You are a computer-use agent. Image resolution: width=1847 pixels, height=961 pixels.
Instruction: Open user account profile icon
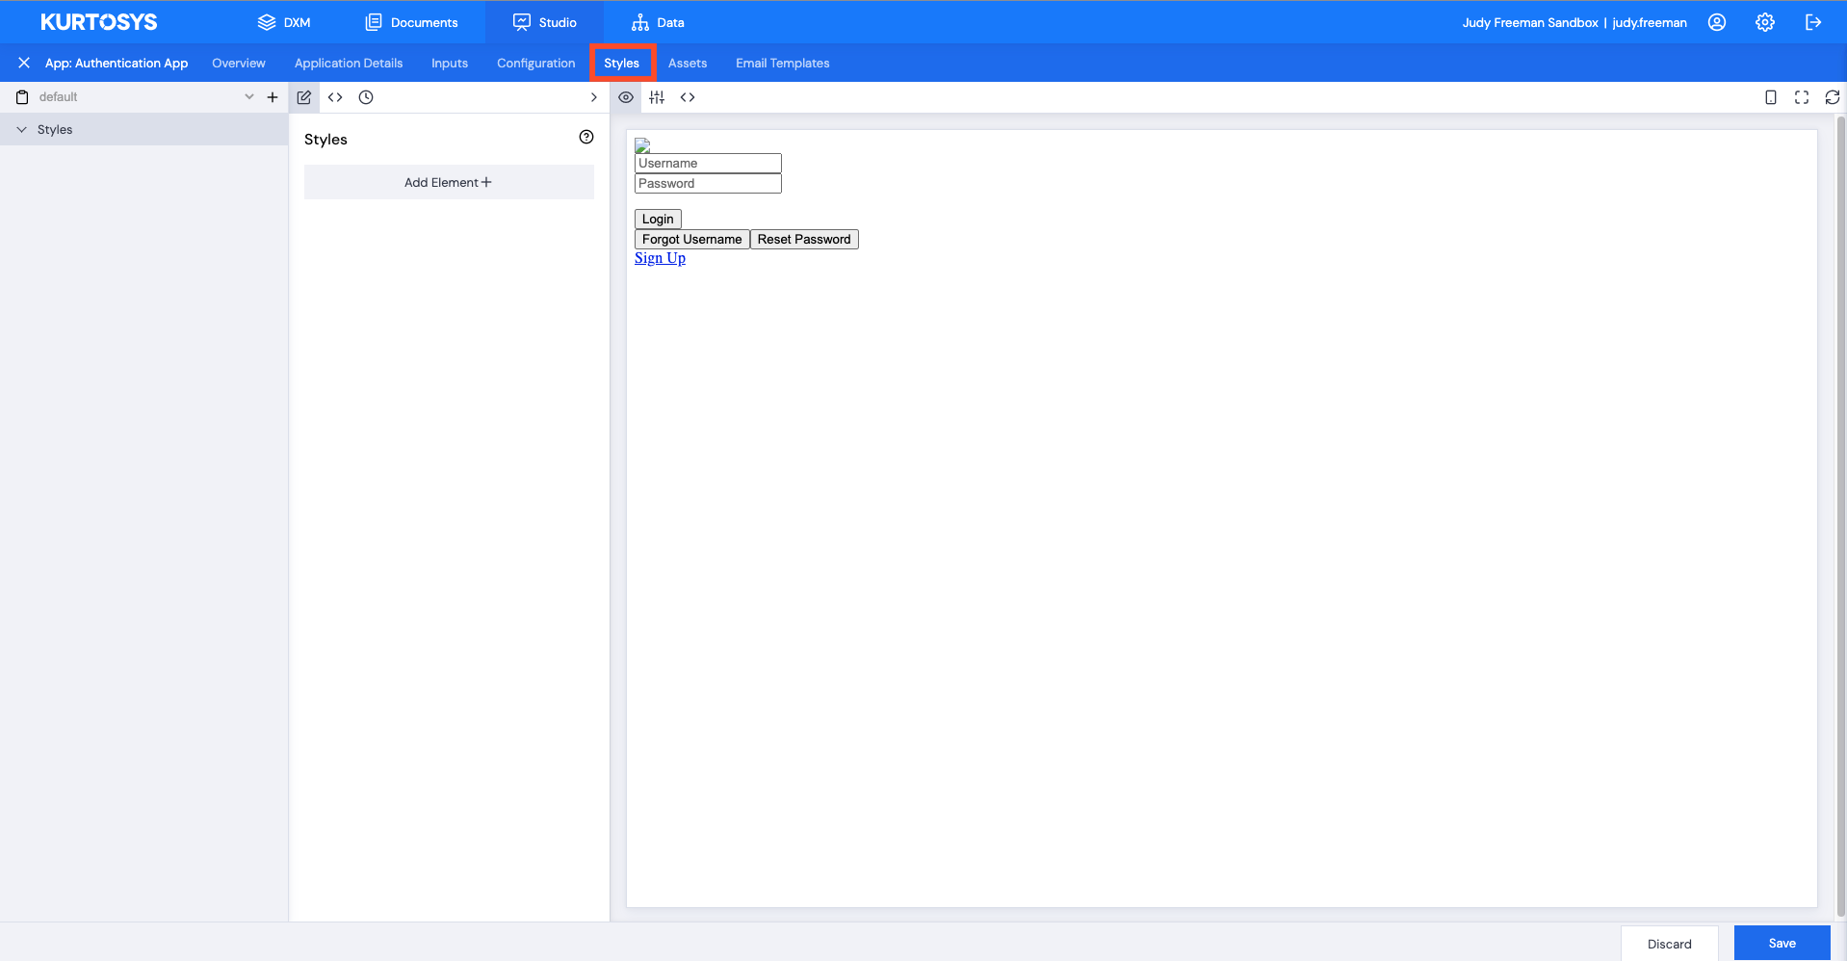[x=1717, y=22]
